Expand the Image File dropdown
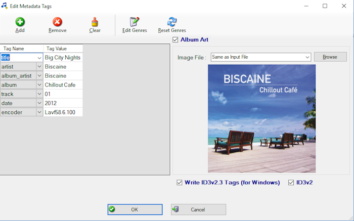Viewport: 354px width, 221px height. pos(307,57)
